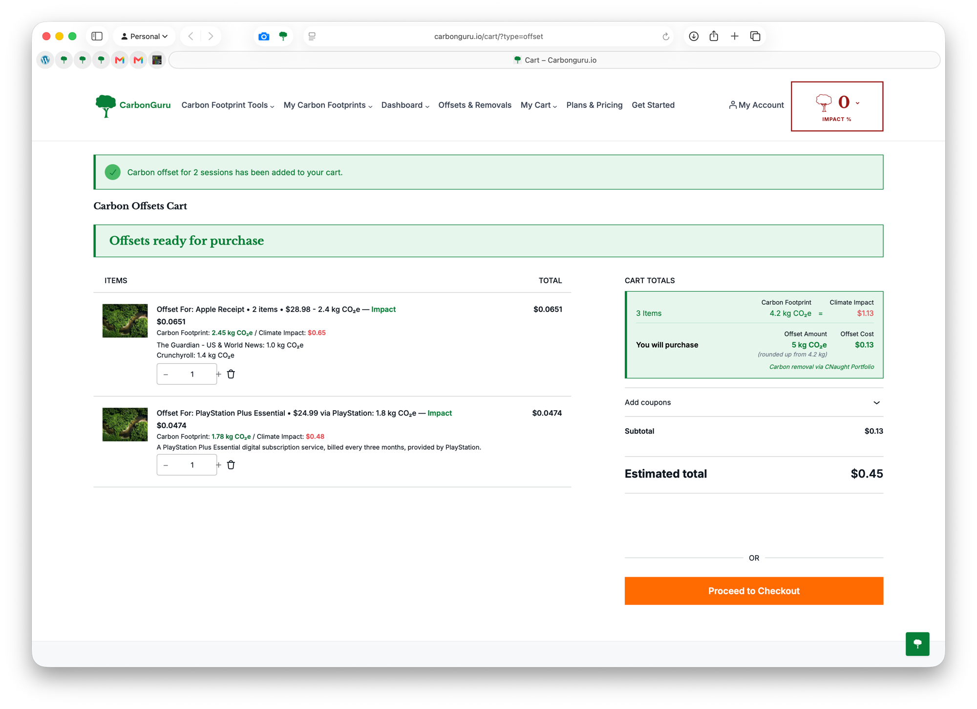Screen dimensions: 977x709
Task: Go to the CarbonGuru logo home
Action: click(133, 105)
